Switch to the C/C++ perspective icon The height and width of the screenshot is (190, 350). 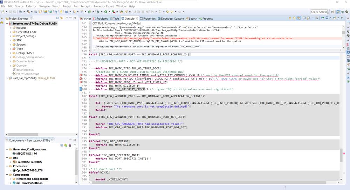338,12
